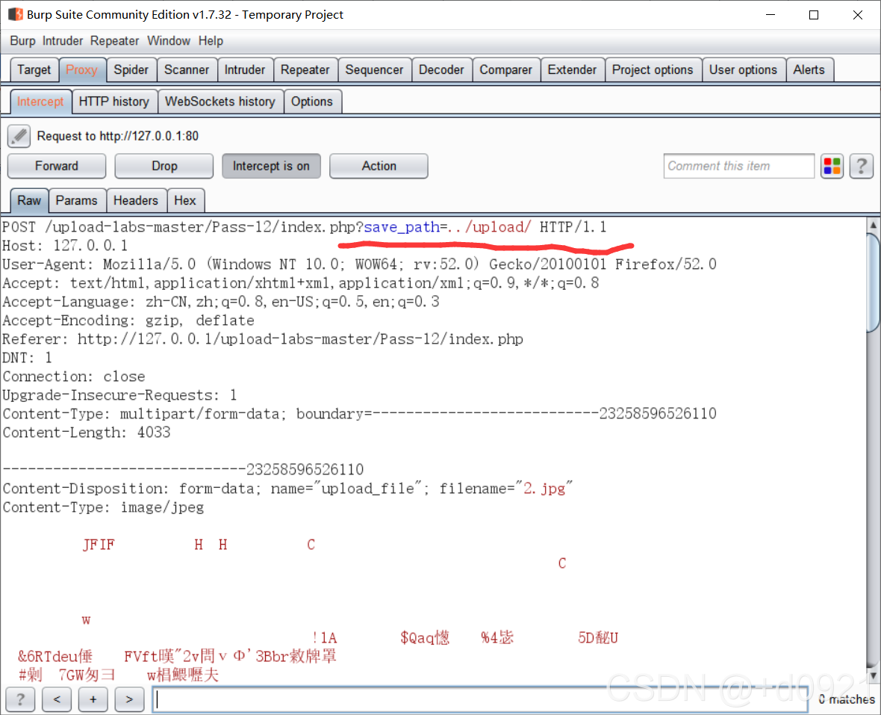Switch to the Hex view tab
The image size is (881, 715).
click(185, 201)
